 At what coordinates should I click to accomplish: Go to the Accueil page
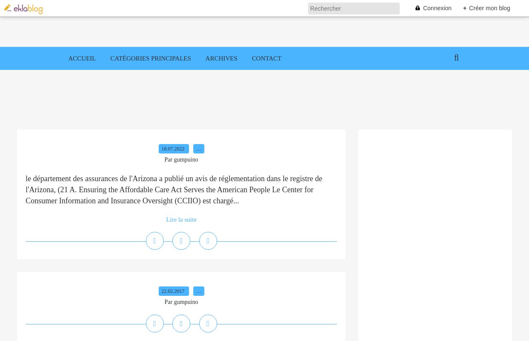point(82,58)
